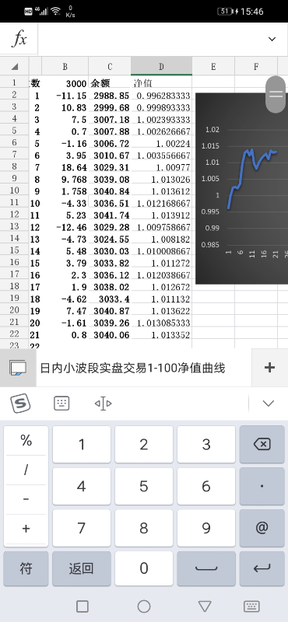Select cell containing 净值
Screen dimensions: 288x622
[161, 83]
